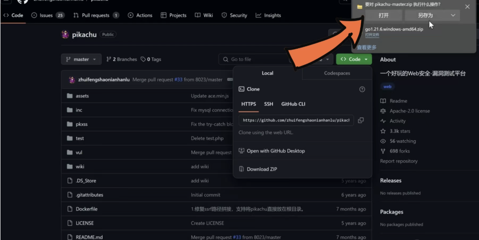Click the Create LICENSE commit message
The width and height of the screenshot is (479, 240).
[x=208, y=223]
